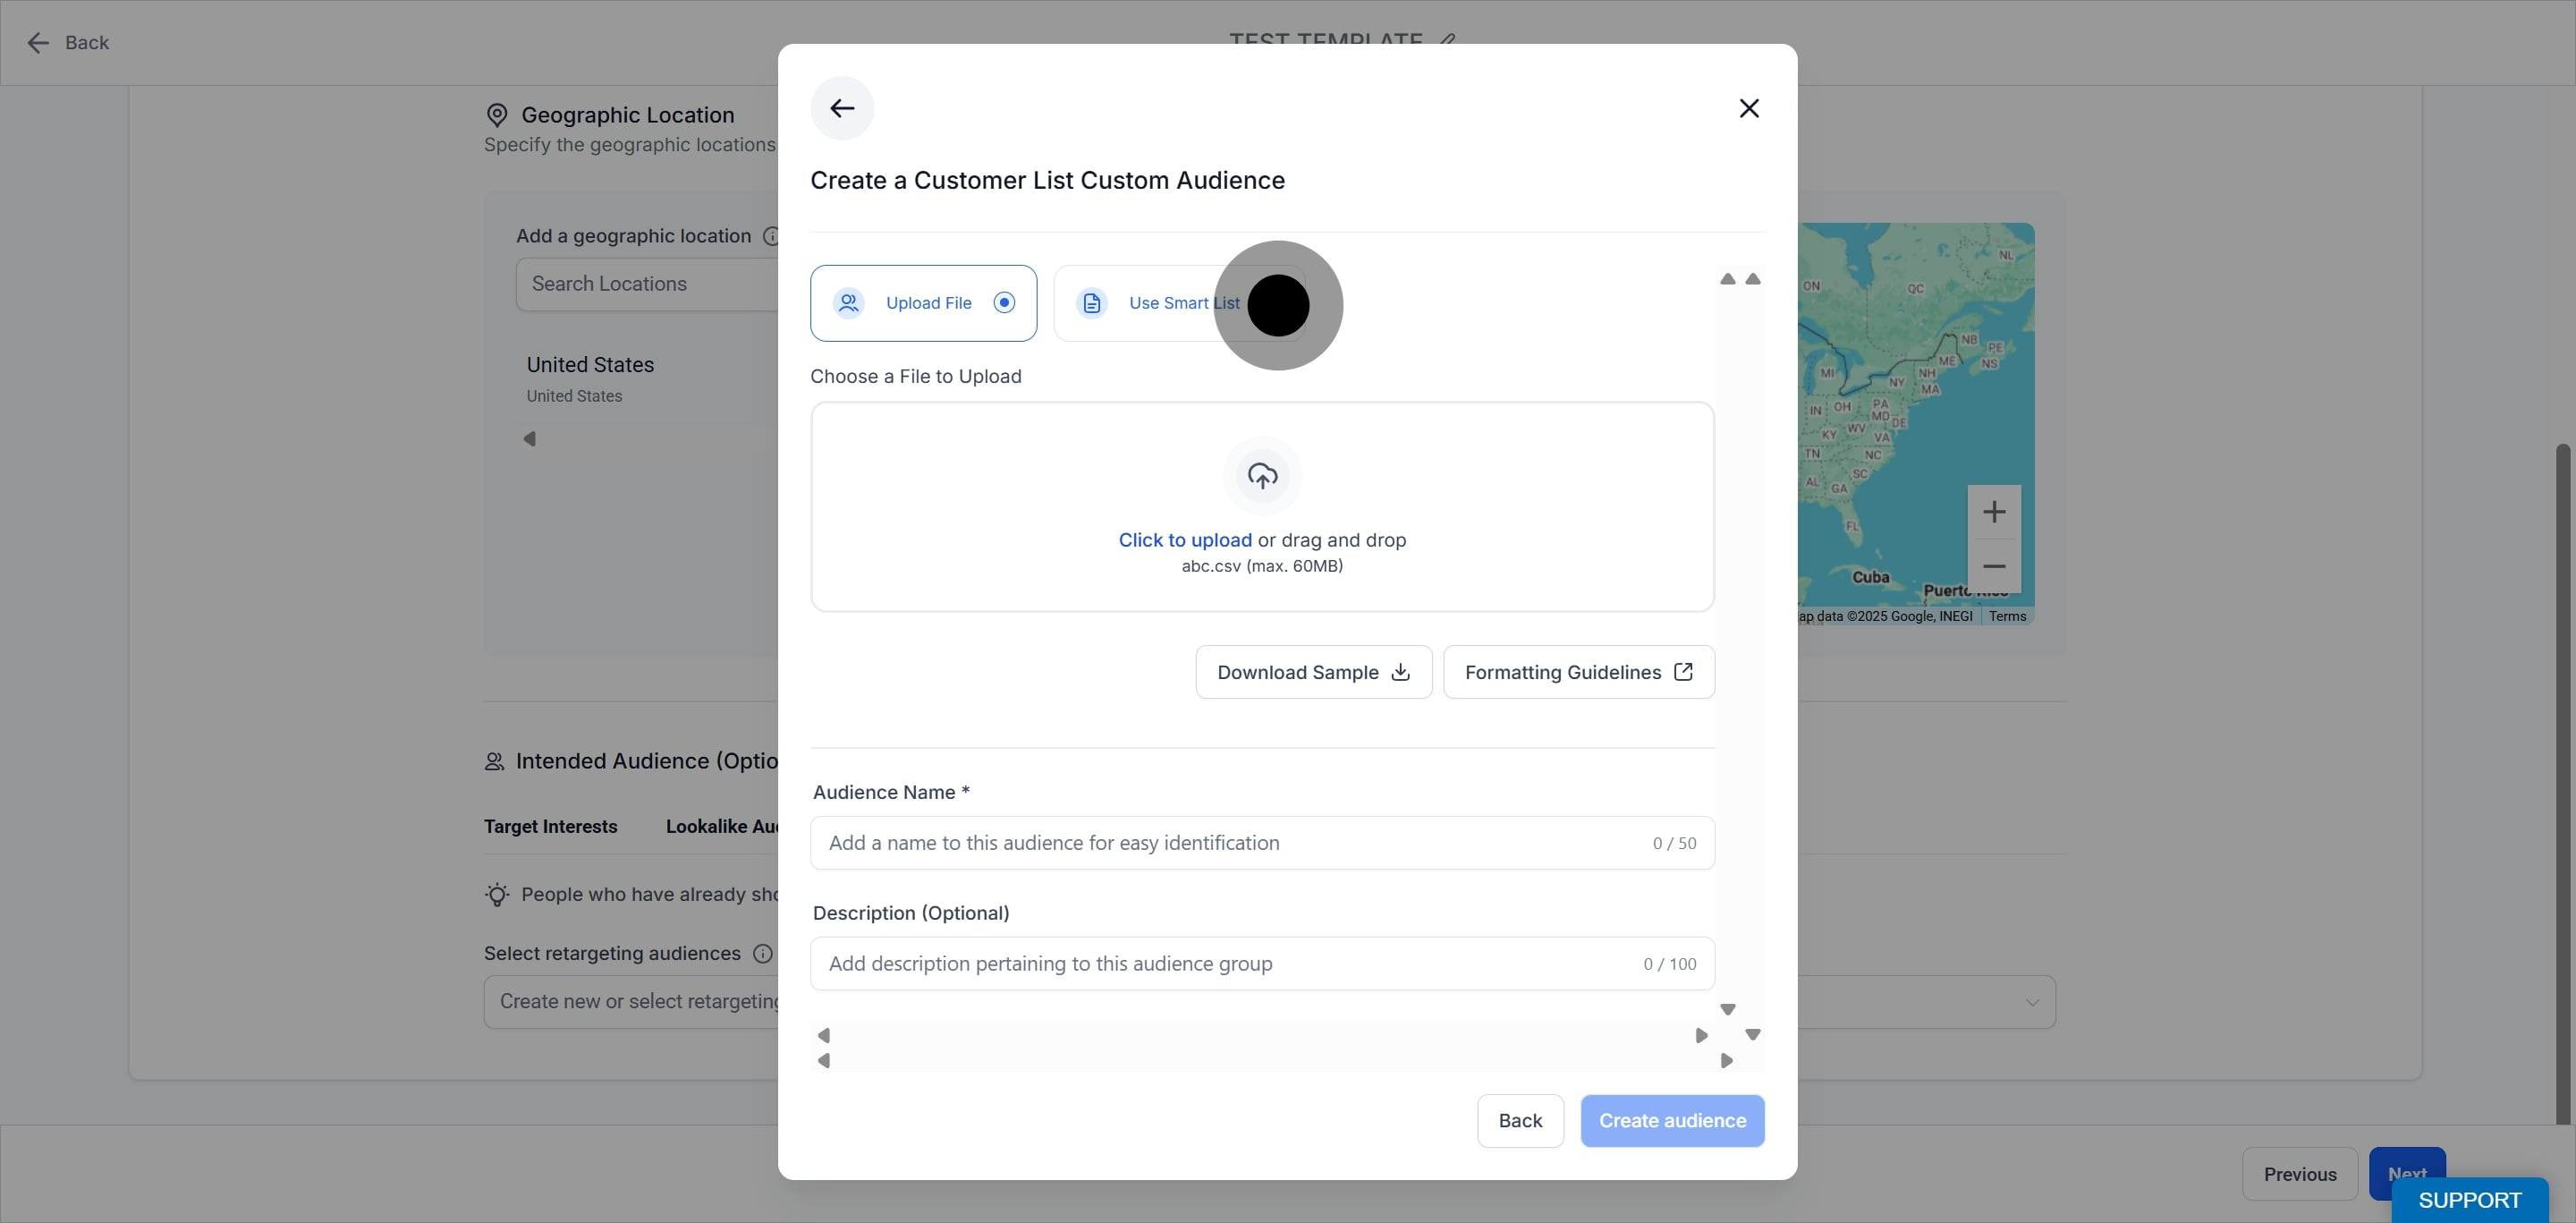Click the left scroll arrow under United States
Screen dimensions: 2576x1223
(x=530, y=439)
